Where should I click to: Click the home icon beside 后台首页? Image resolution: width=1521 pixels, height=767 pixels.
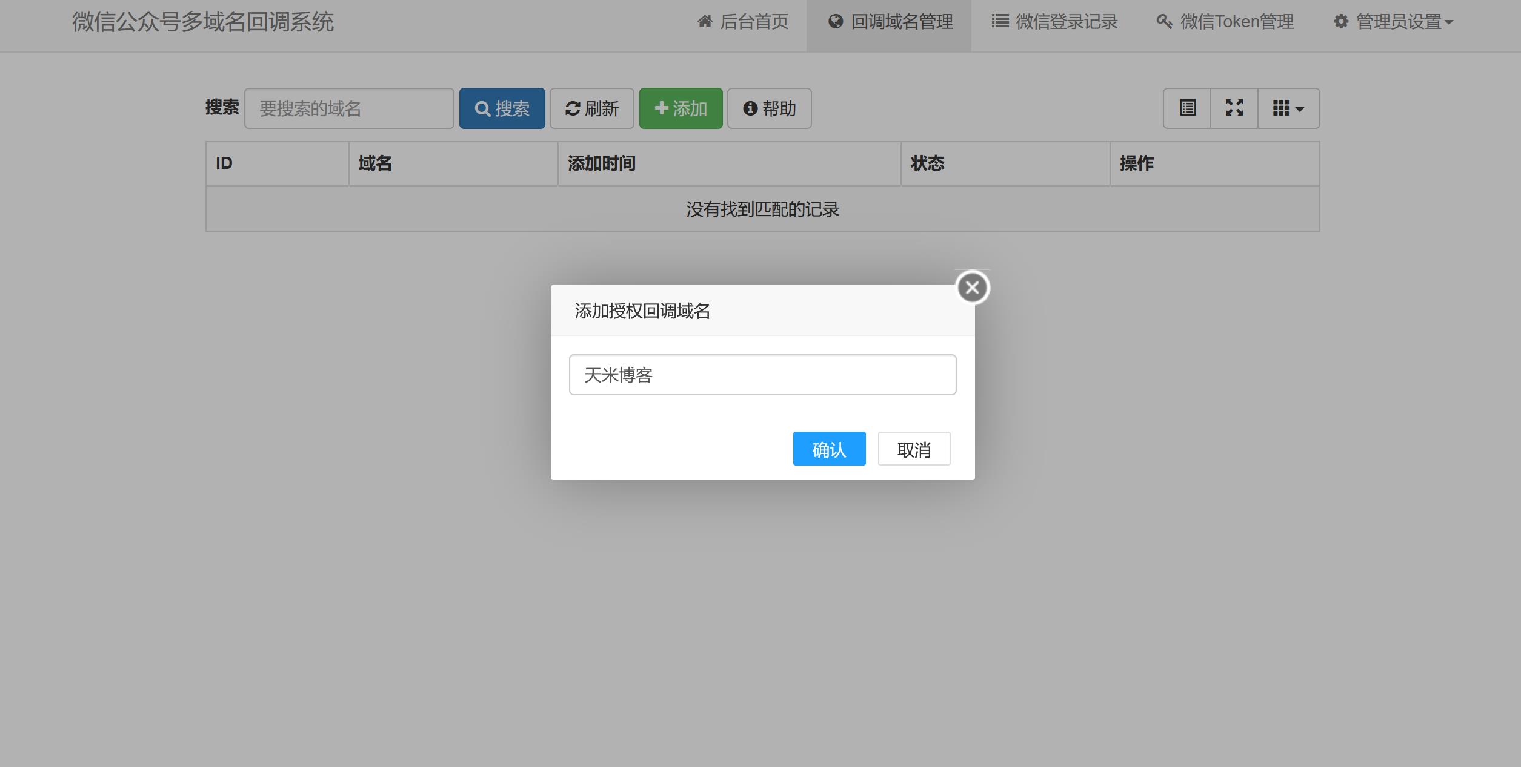[704, 21]
